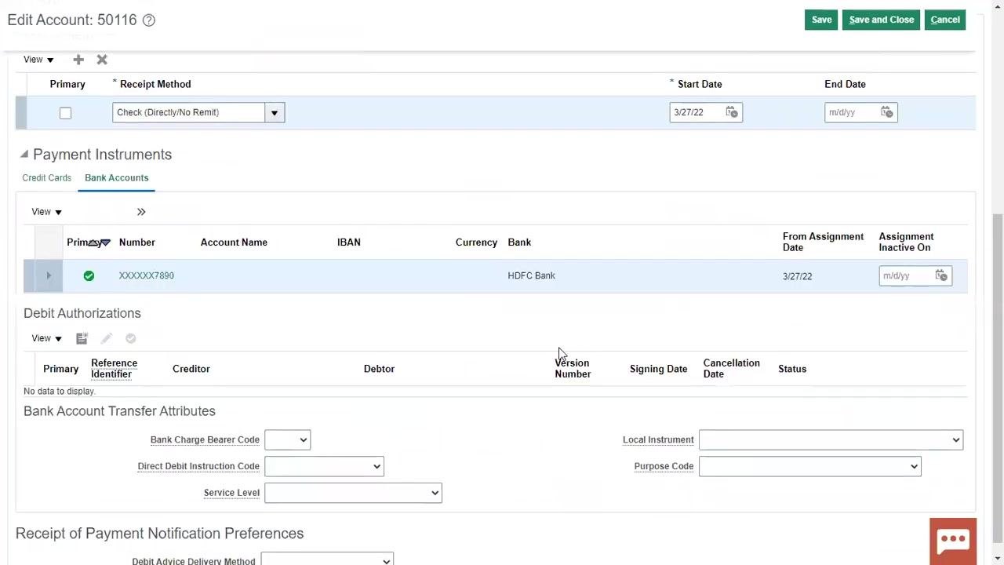
Task: Switch to the Credit Cards tab
Action: coord(46,178)
